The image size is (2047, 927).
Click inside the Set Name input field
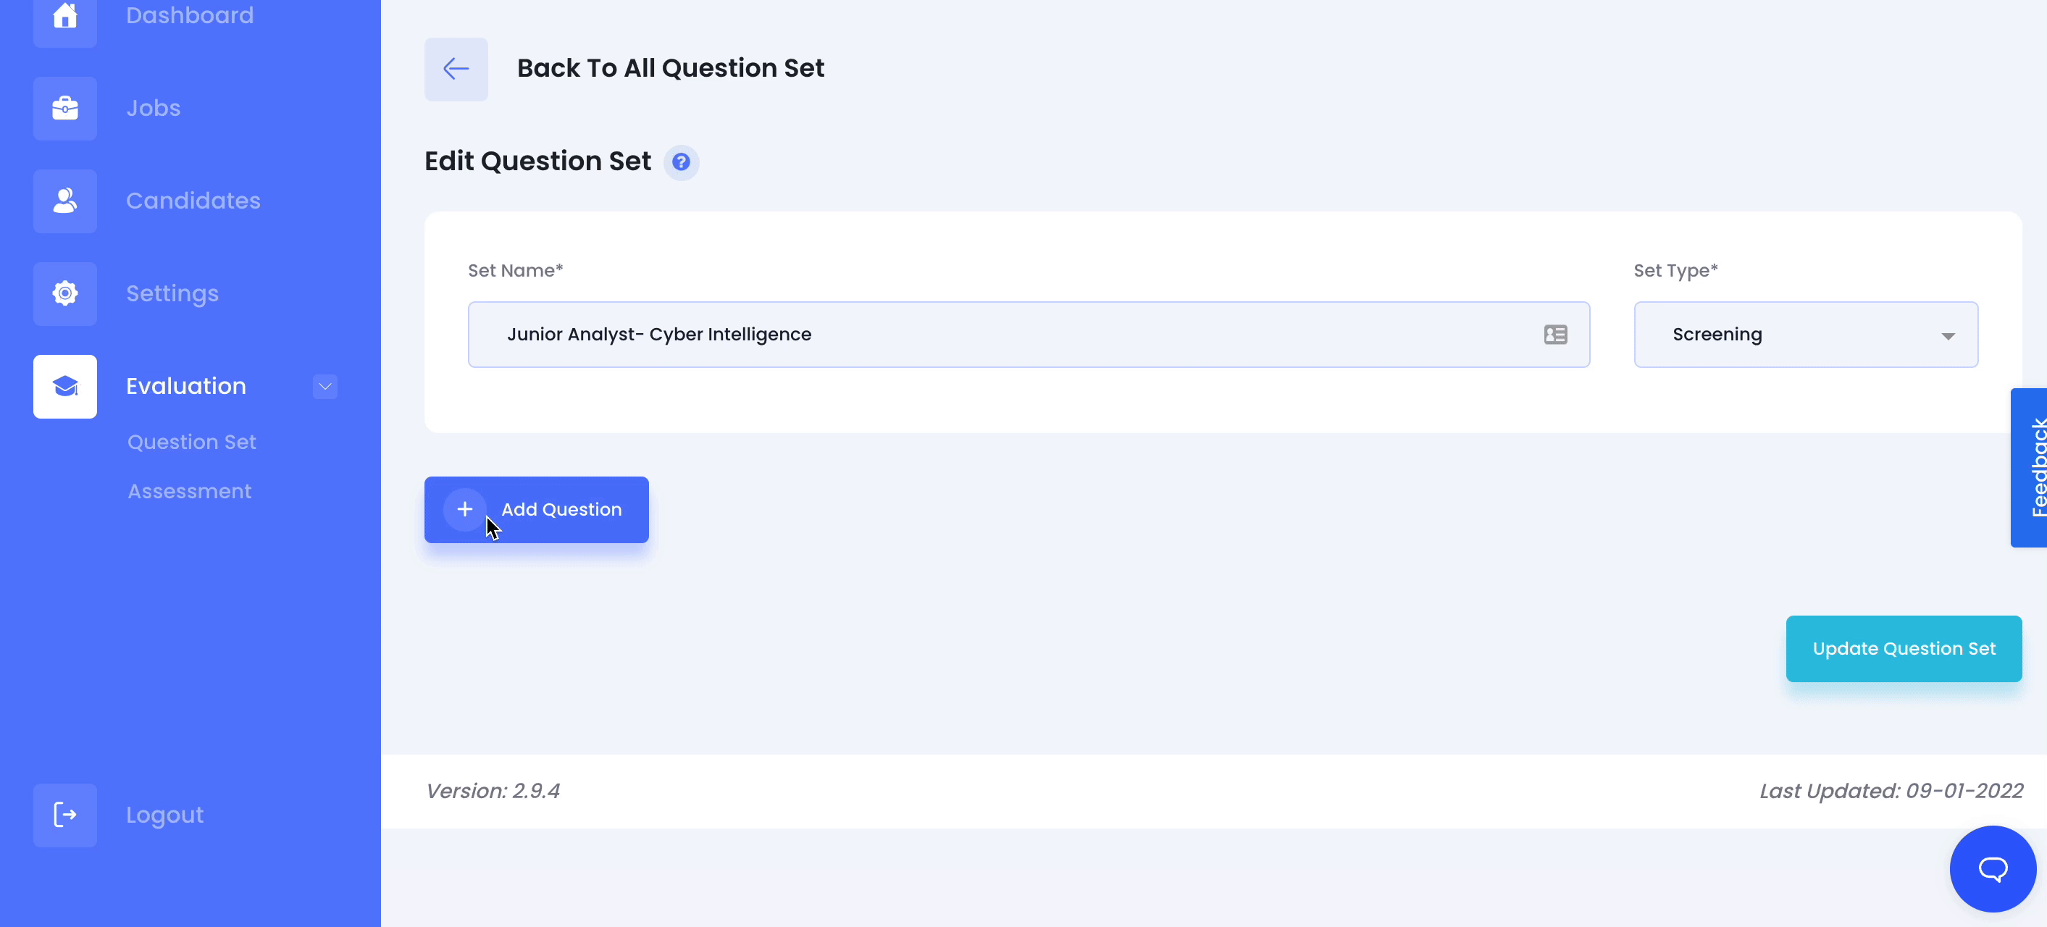(x=1029, y=335)
